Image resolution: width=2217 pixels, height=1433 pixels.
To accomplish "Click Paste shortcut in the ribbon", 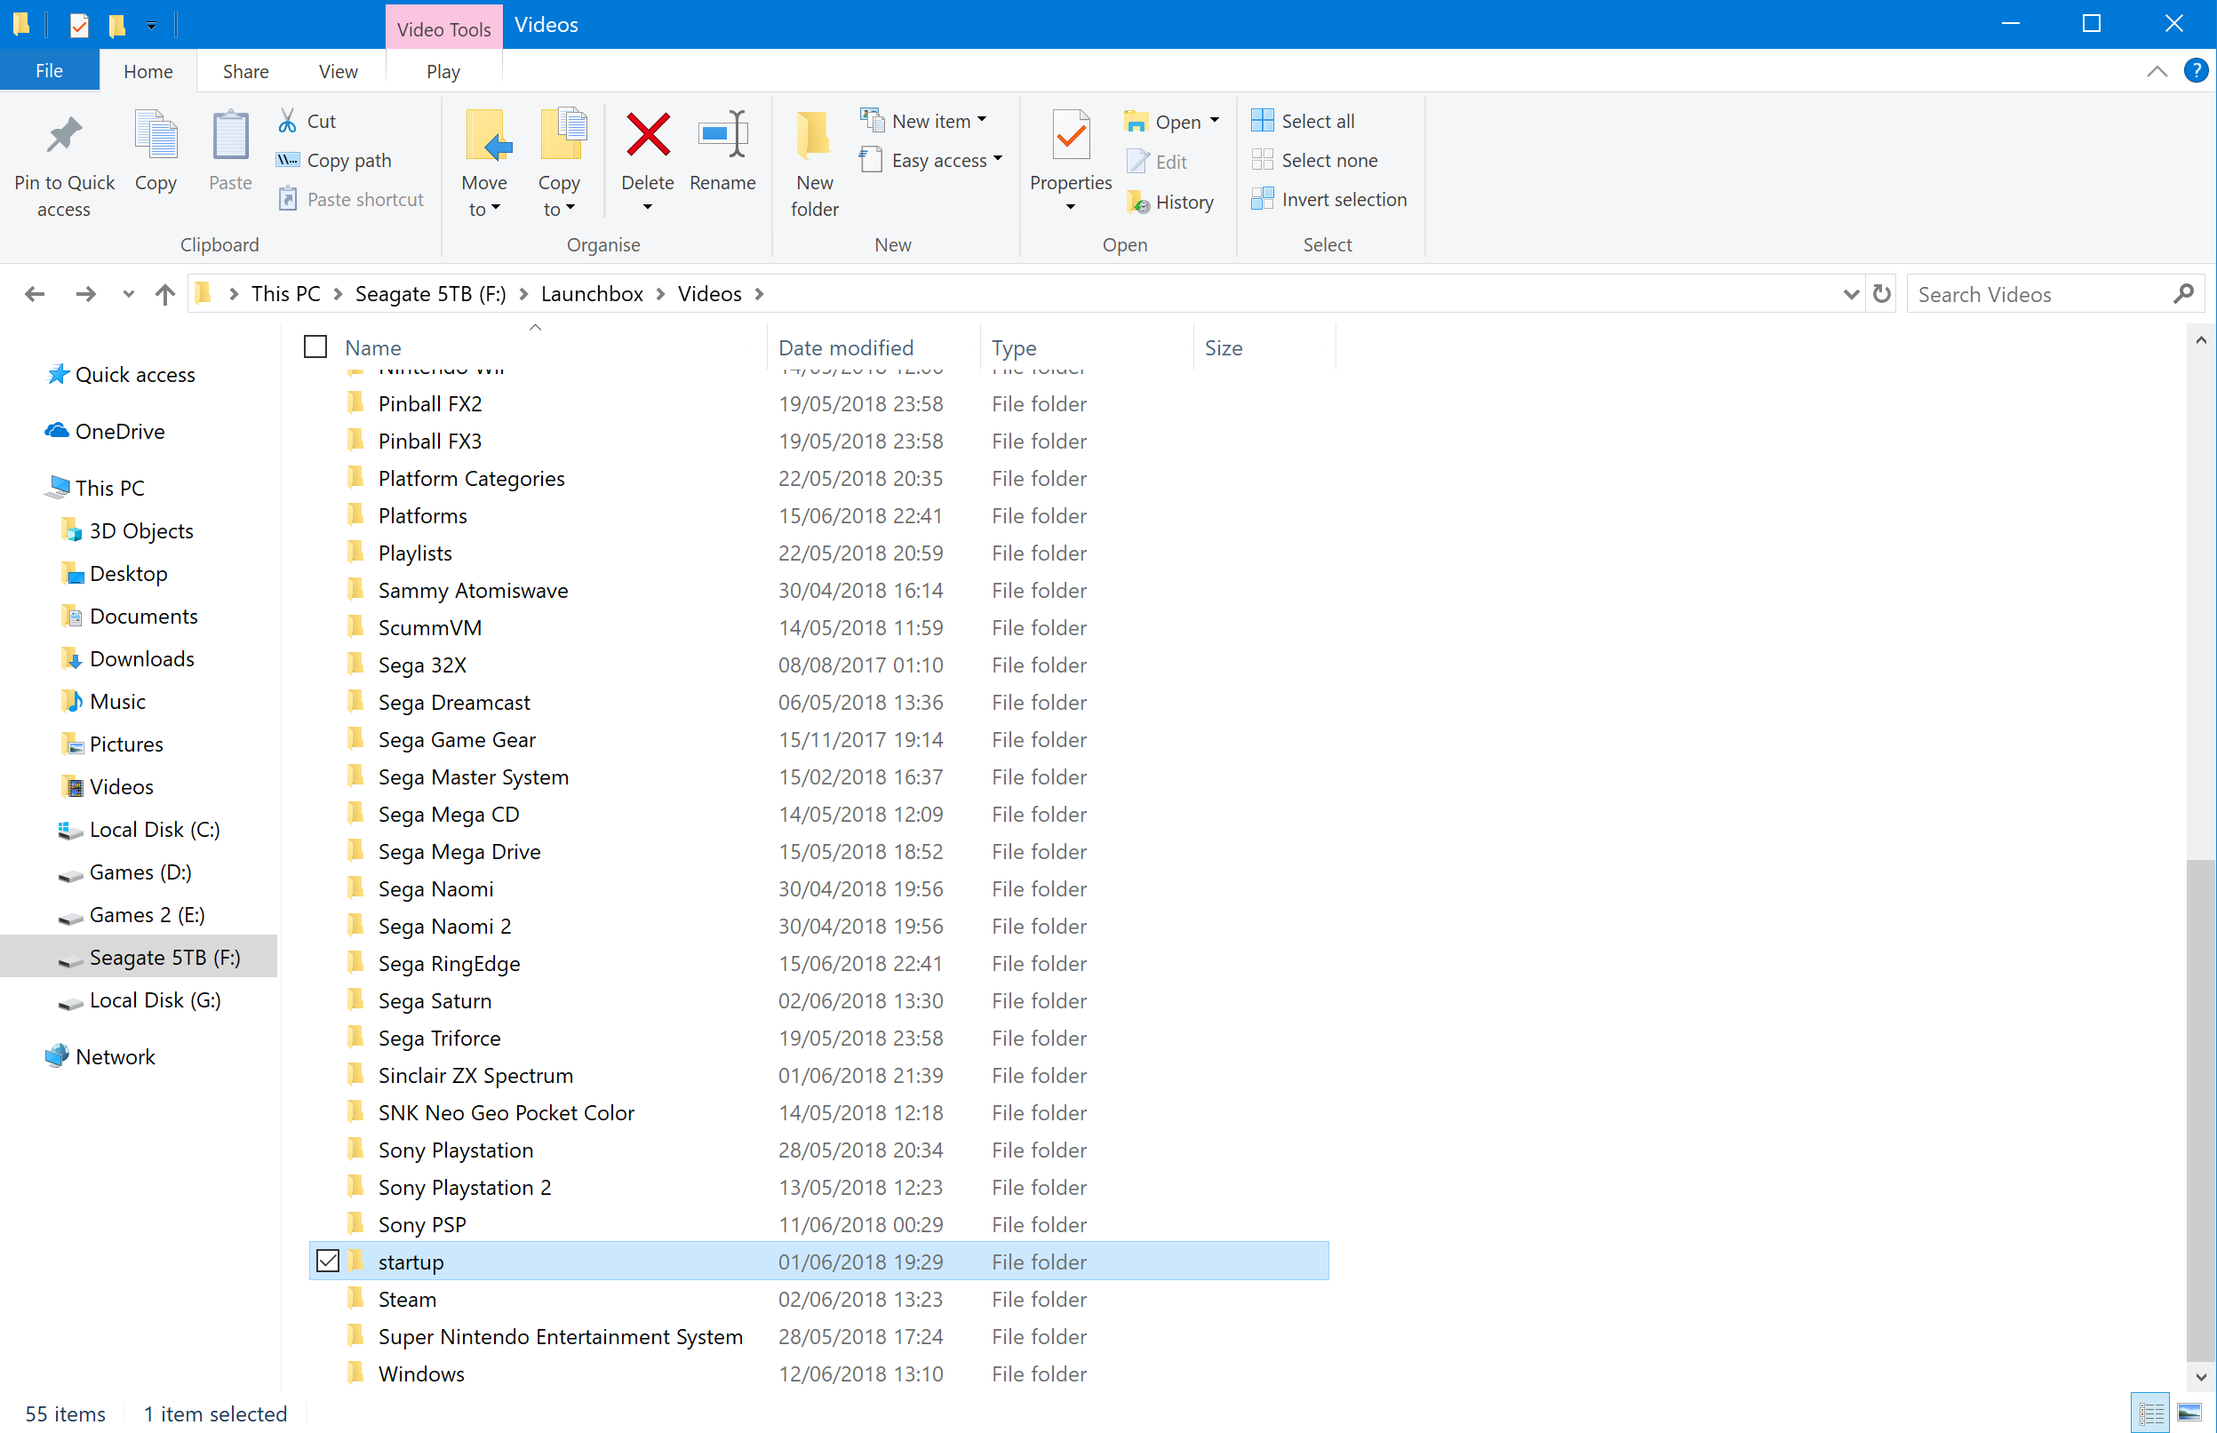I will point(351,199).
